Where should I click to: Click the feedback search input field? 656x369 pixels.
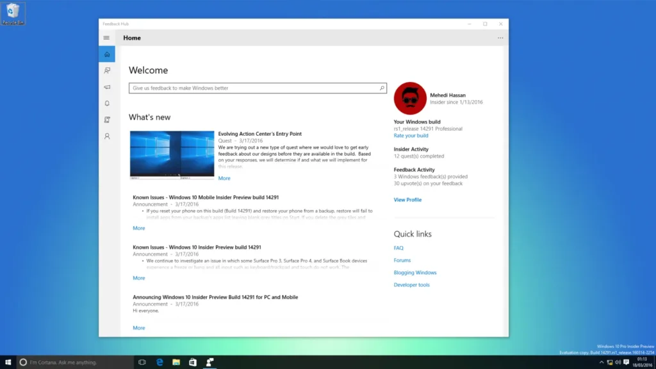pyautogui.click(x=258, y=88)
